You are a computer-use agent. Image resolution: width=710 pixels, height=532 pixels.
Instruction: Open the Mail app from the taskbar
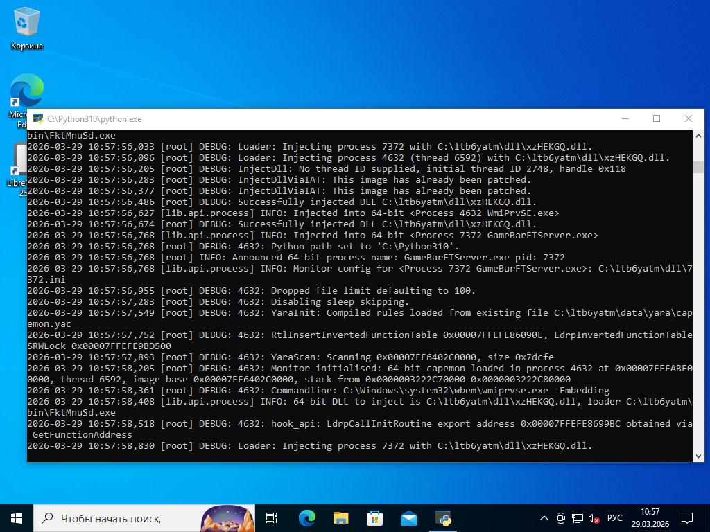pos(408,517)
